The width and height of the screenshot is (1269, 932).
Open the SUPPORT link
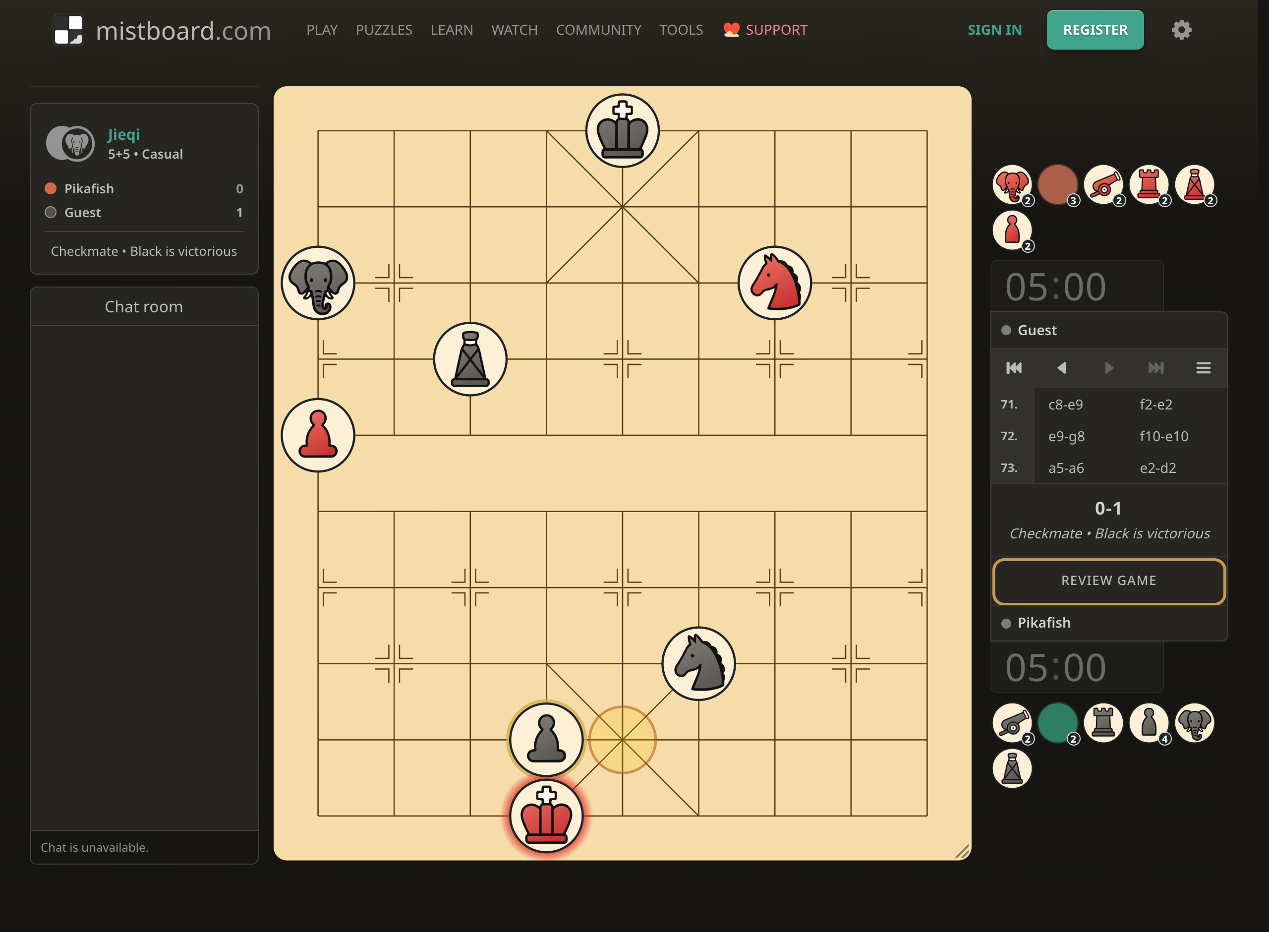click(765, 30)
